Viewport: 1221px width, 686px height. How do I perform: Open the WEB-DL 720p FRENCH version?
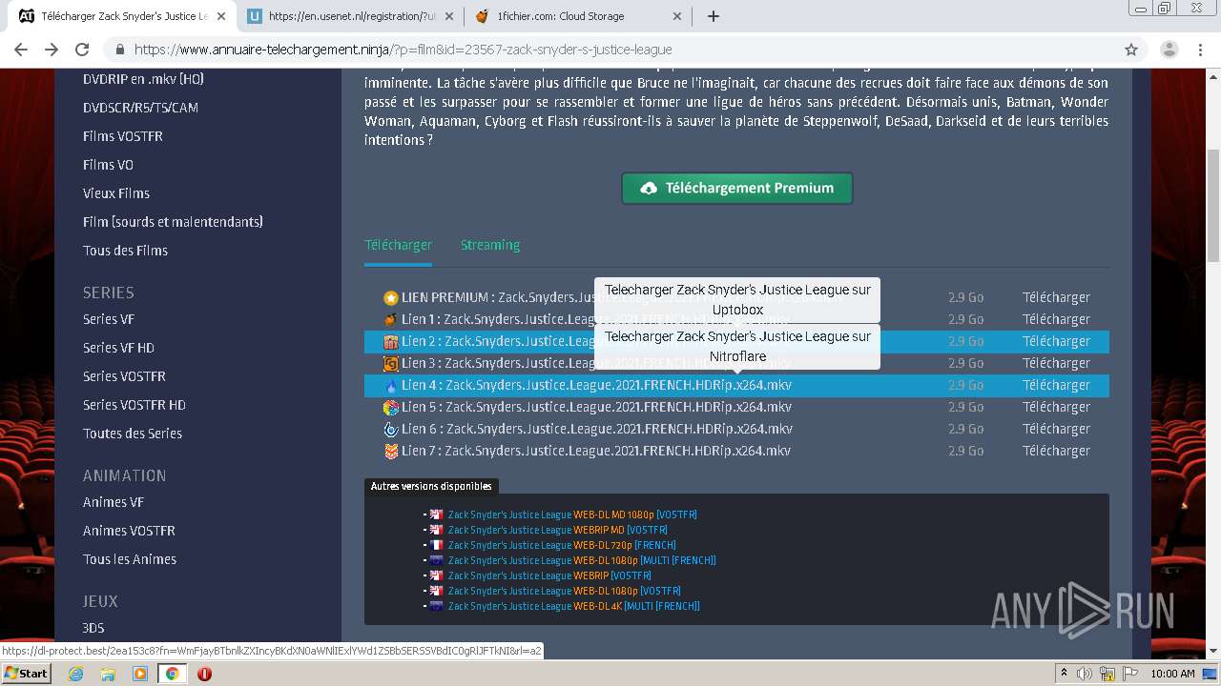[562, 545]
